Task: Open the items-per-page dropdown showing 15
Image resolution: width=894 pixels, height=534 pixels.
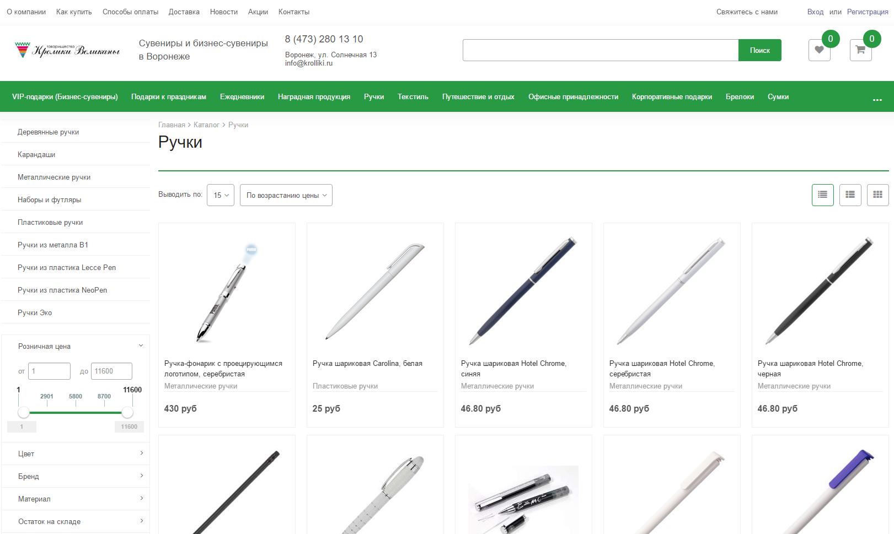Action: coord(221,195)
